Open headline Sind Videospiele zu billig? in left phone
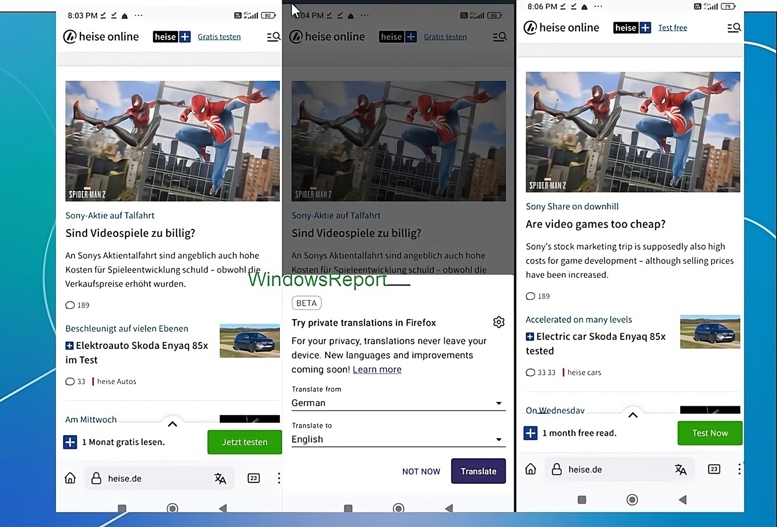 [x=130, y=233]
